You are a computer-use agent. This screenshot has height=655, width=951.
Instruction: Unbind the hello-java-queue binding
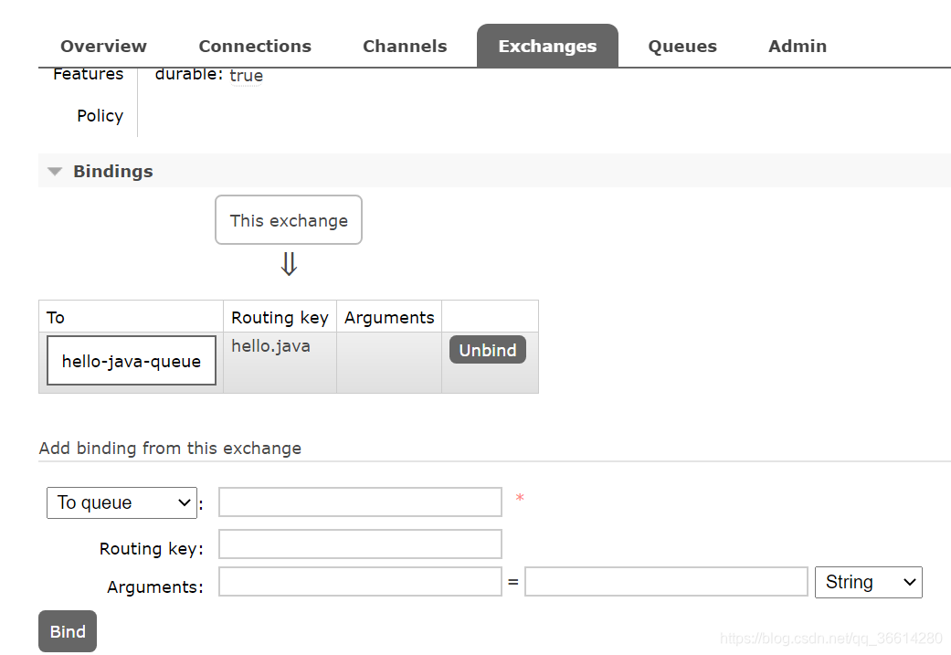tap(488, 351)
